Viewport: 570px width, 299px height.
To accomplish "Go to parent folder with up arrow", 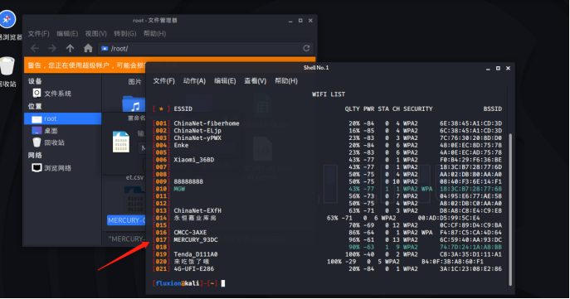I will coord(71,48).
